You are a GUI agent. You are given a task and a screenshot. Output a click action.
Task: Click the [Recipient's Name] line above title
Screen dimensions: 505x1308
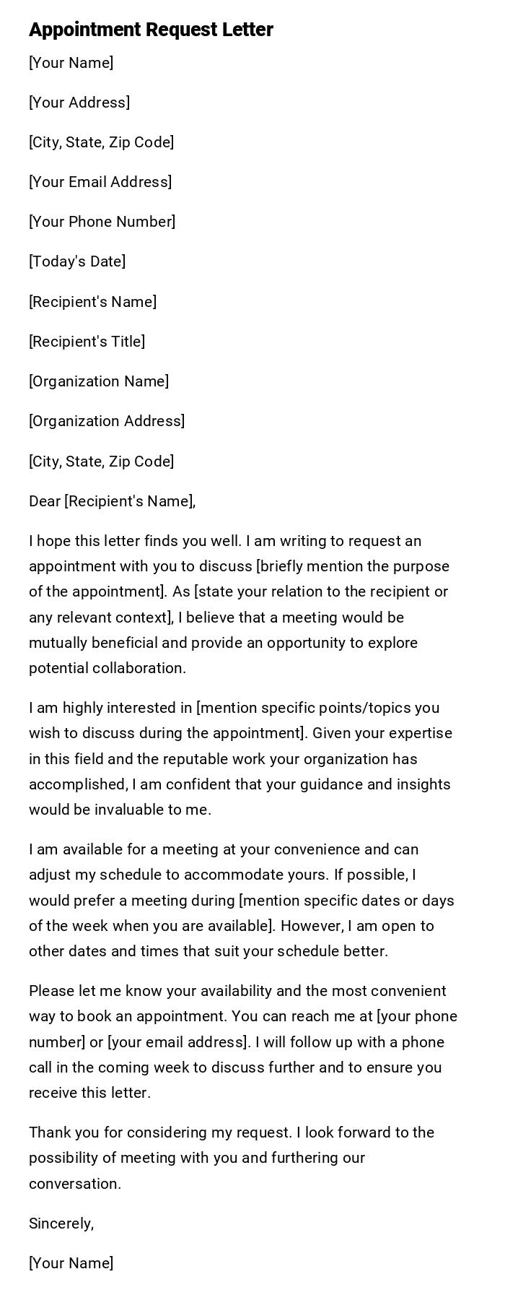click(92, 302)
